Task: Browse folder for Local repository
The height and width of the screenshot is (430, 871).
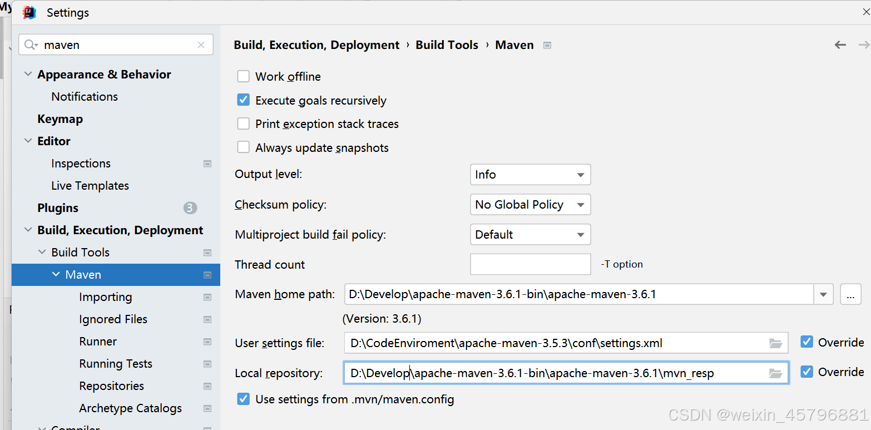Action: coord(776,373)
